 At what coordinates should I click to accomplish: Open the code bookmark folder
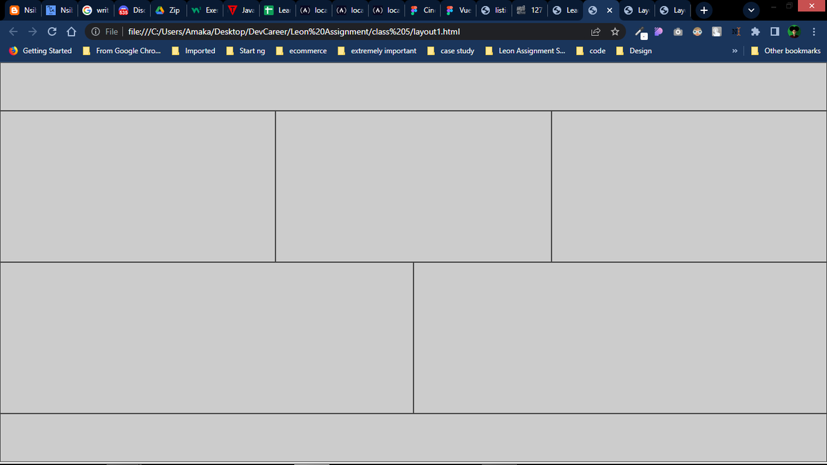click(x=591, y=51)
